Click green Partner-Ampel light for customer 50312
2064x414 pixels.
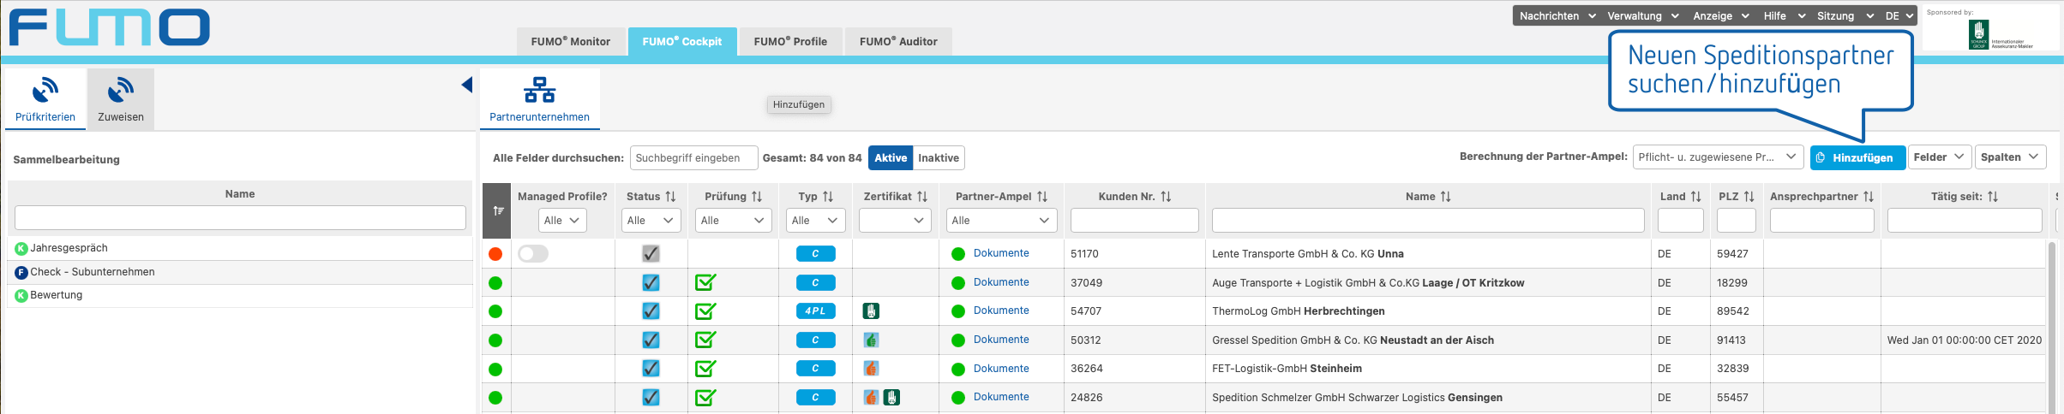tap(958, 340)
